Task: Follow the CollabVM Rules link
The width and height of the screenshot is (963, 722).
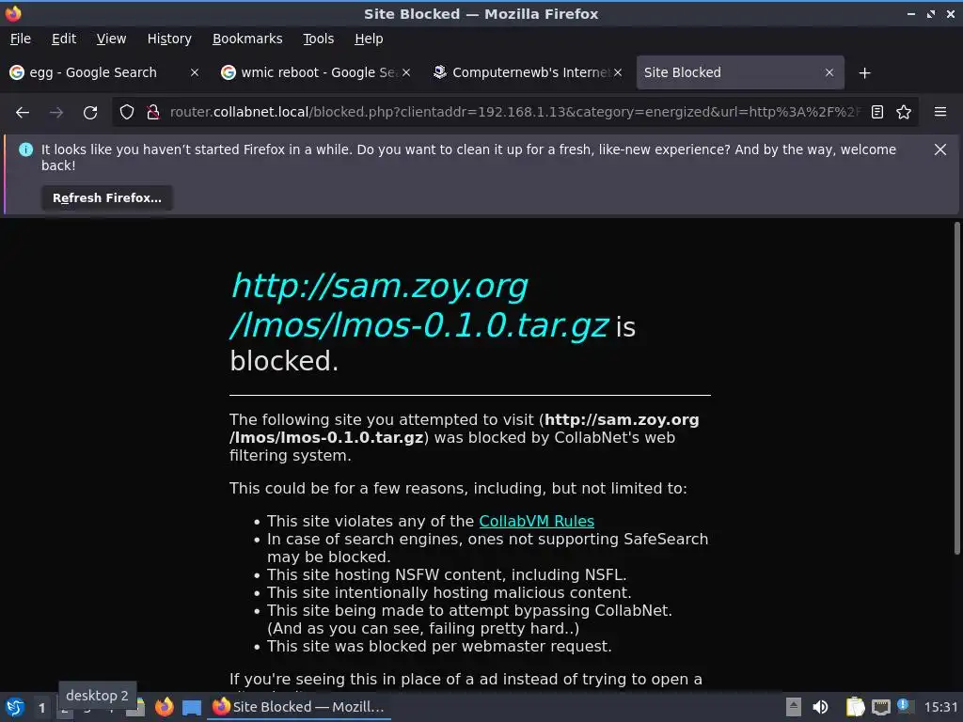Action: [536, 521]
